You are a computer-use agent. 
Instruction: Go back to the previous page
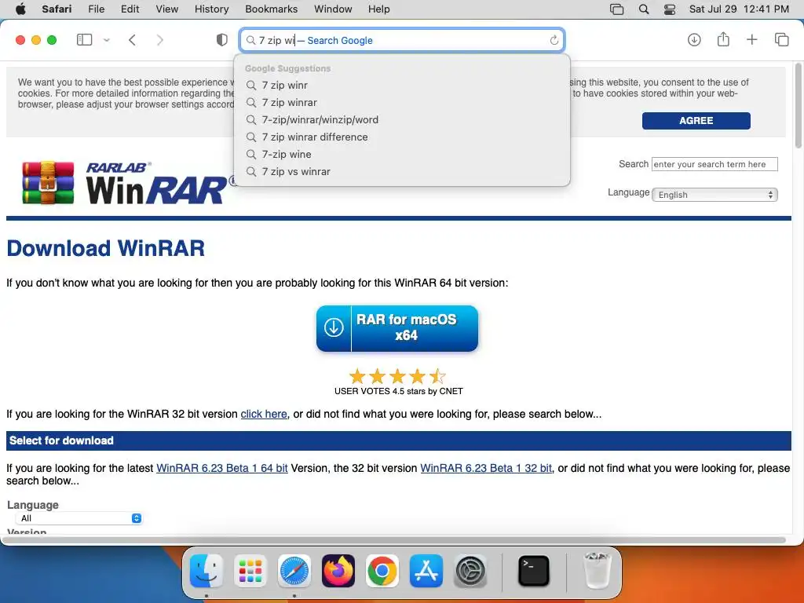pyautogui.click(x=132, y=40)
